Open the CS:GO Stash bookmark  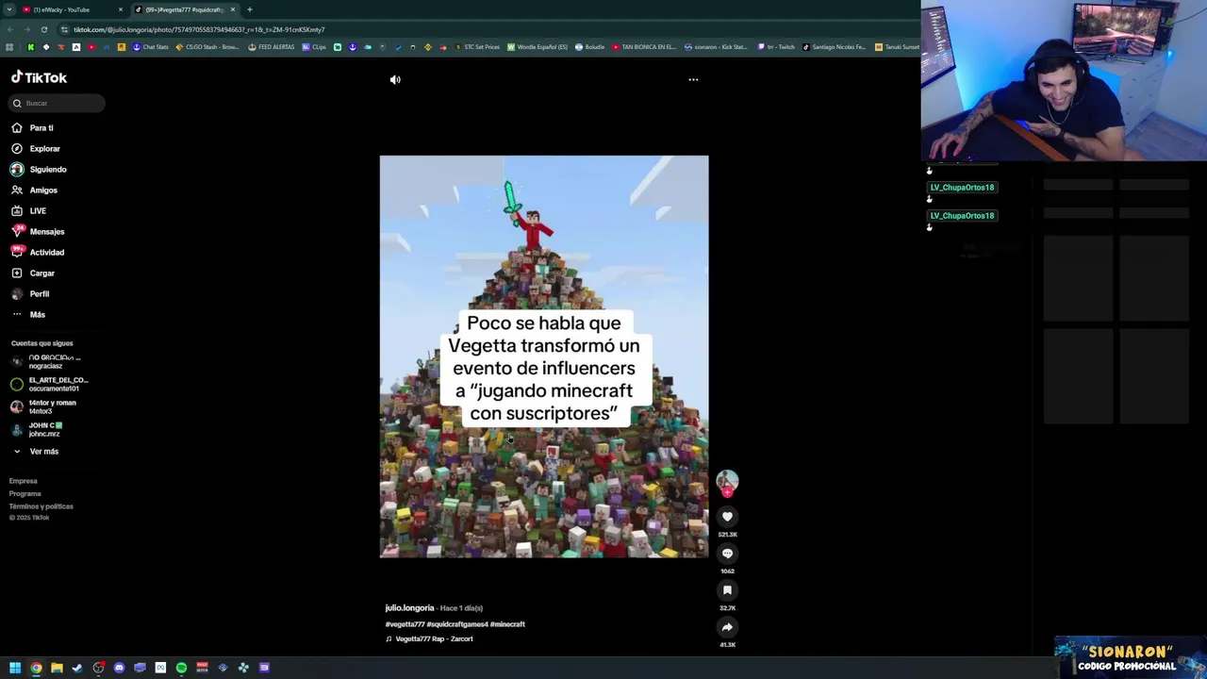click(207, 47)
